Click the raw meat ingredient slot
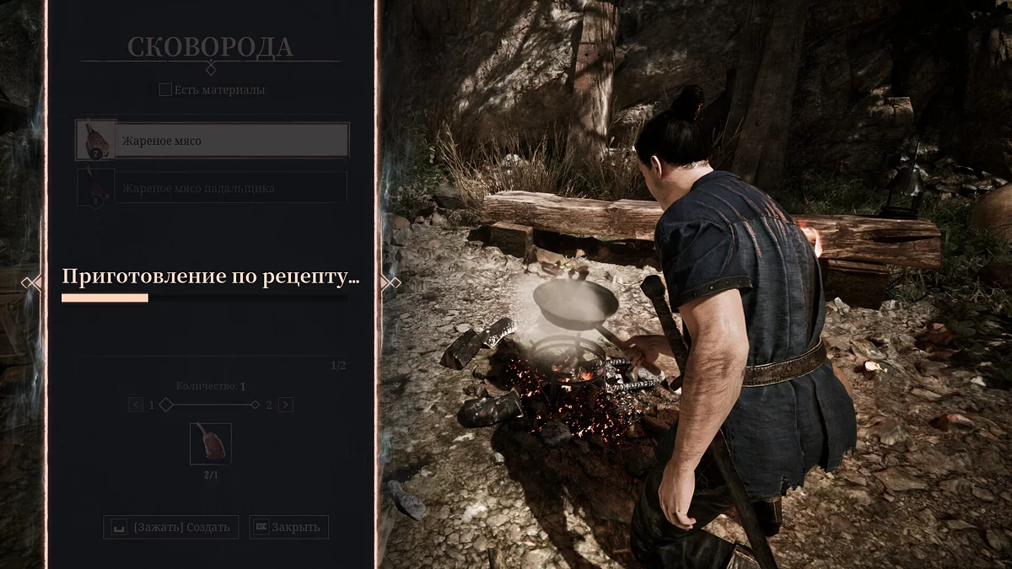 (211, 443)
